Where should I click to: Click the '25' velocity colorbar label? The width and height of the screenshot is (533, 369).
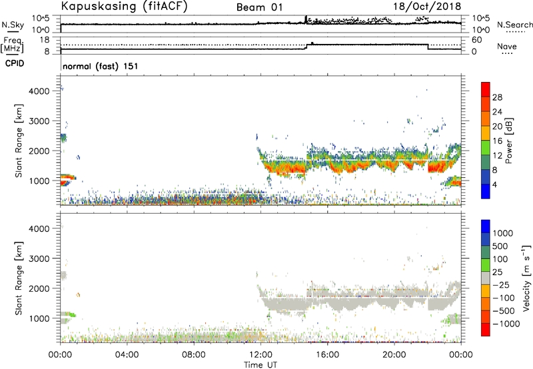pyautogui.click(x=497, y=272)
